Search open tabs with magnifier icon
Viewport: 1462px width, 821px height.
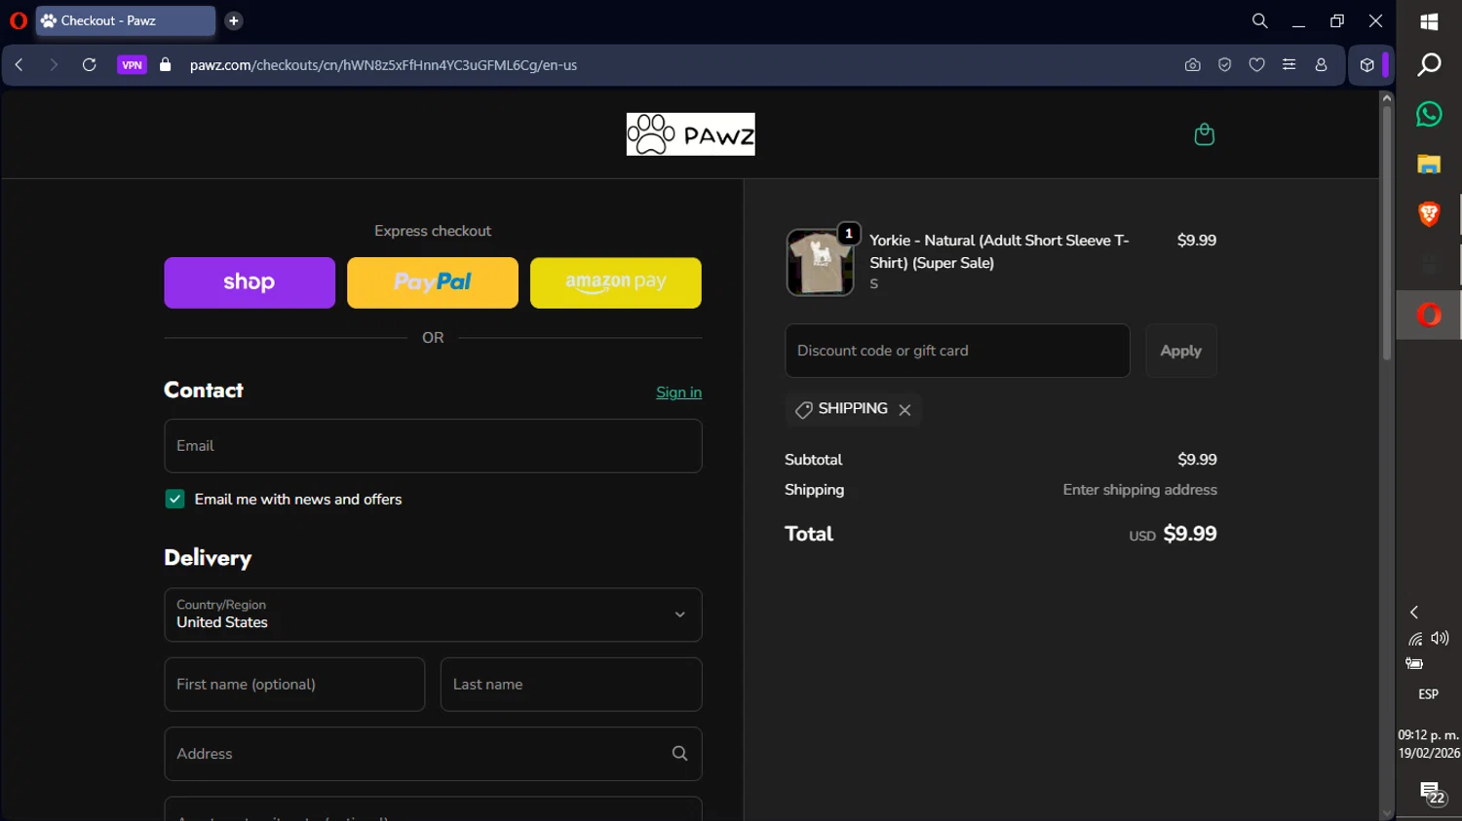(x=1259, y=20)
